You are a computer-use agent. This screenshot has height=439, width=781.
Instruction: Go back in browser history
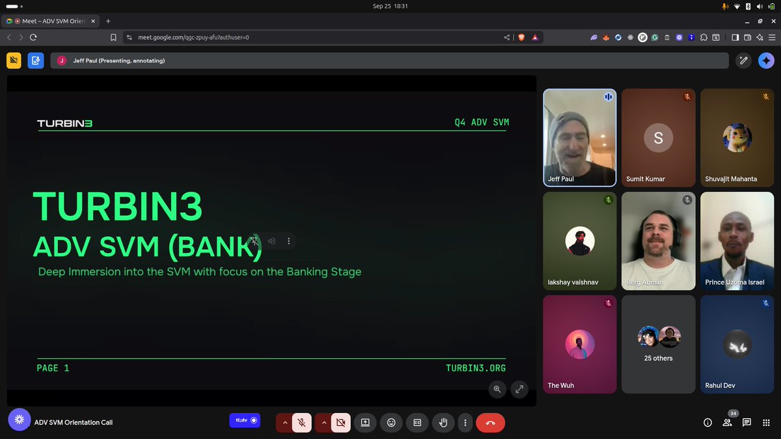9,37
